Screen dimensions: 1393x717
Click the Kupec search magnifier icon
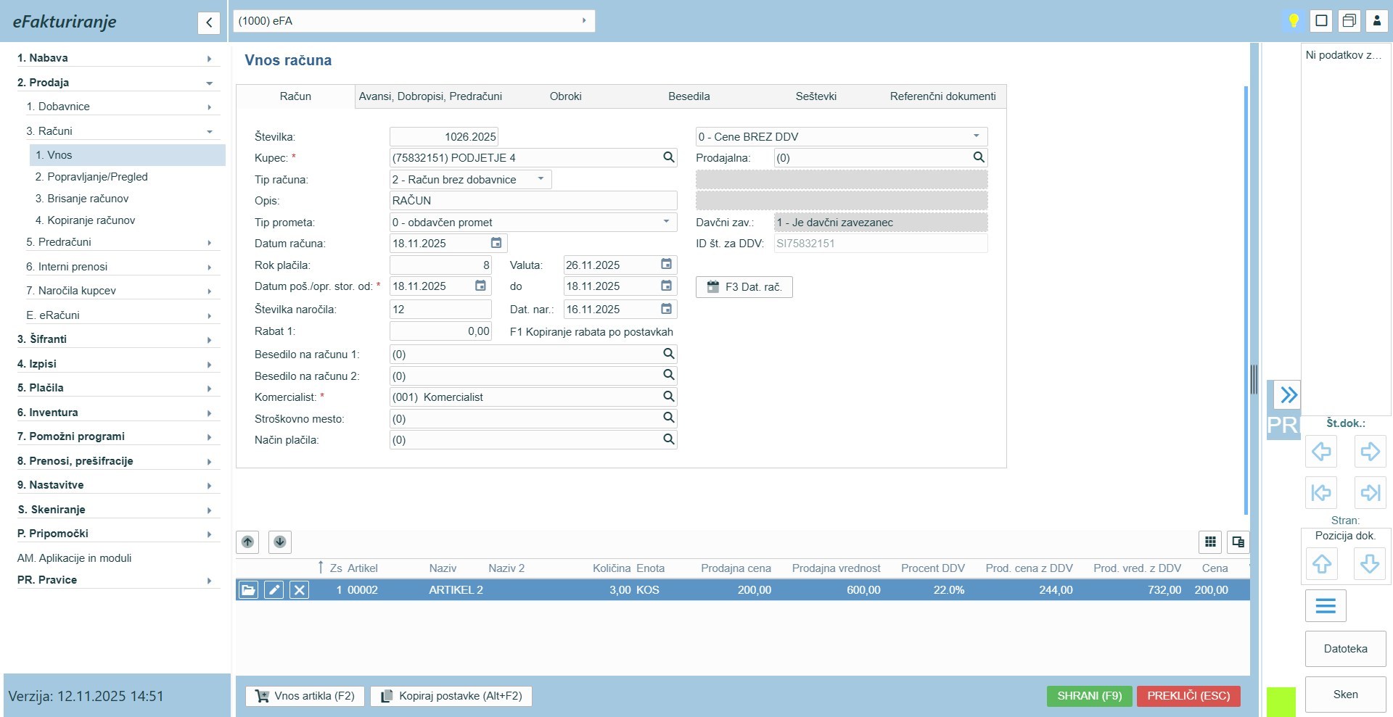668,157
